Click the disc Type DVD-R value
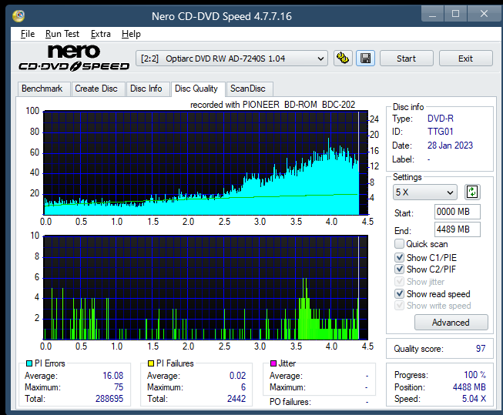Image resolution: width=503 pixels, height=415 pixels. [x=441, y=119]
